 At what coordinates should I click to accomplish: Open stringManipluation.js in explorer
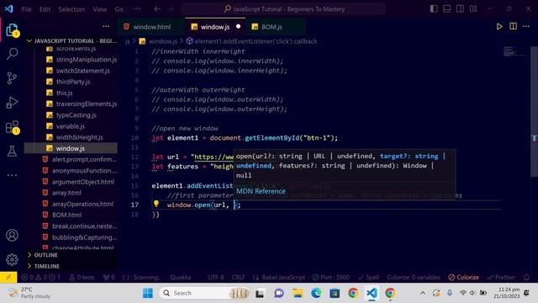pyautogui.click(x=86, y=60)
